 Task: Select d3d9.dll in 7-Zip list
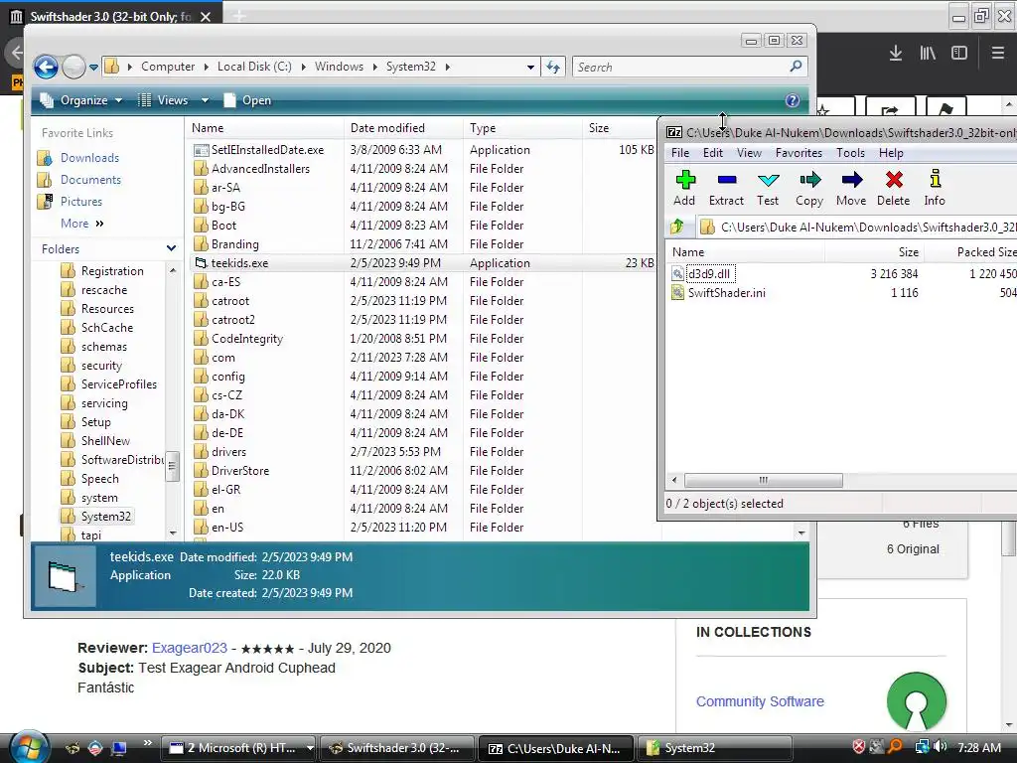point(708,274)
